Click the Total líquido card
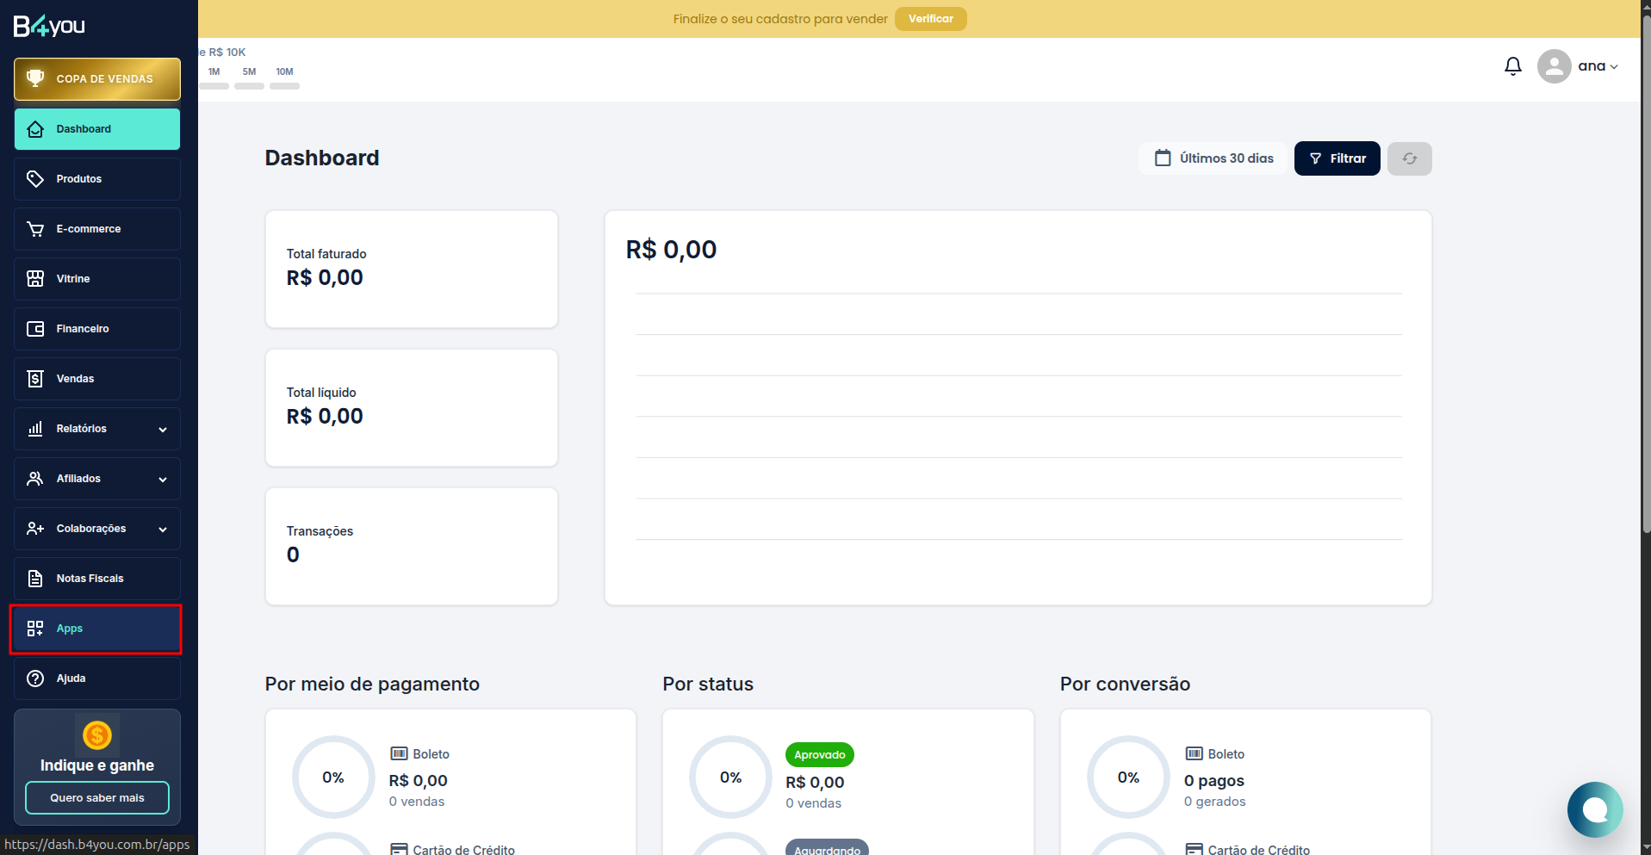Screen dimensions: 1651x855 point(412,408)
